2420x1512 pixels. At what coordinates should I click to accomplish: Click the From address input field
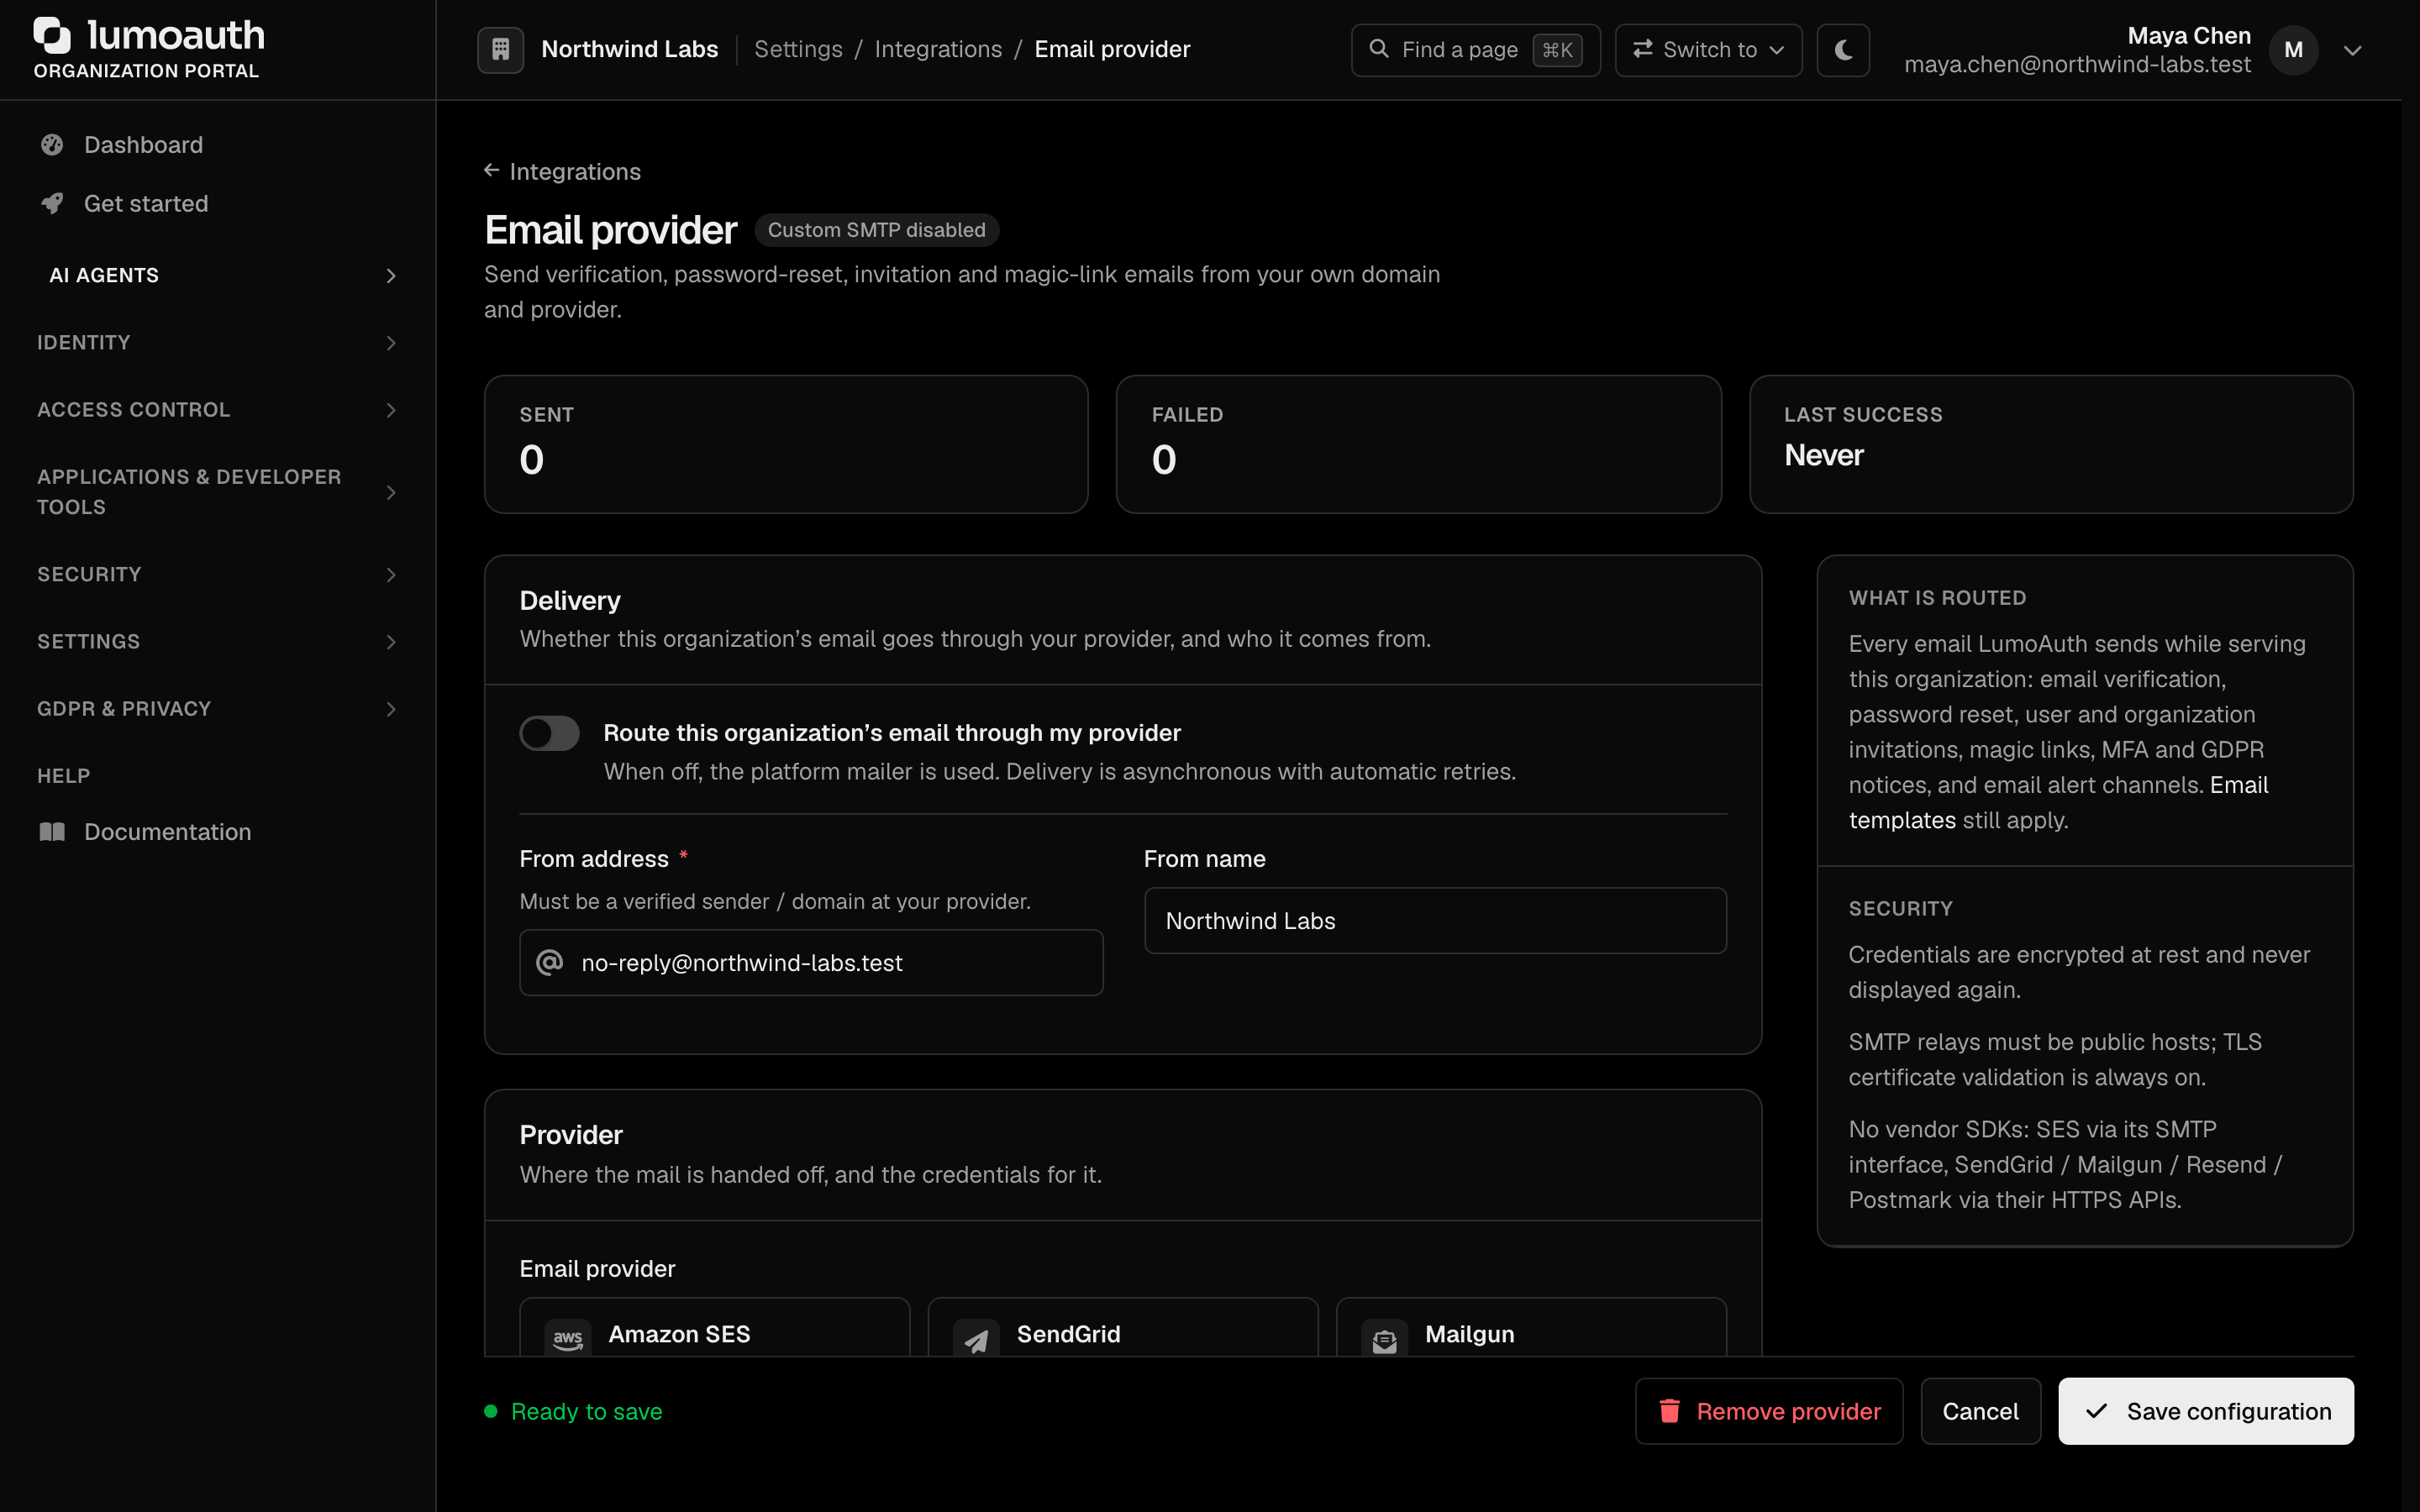[811, 963]
